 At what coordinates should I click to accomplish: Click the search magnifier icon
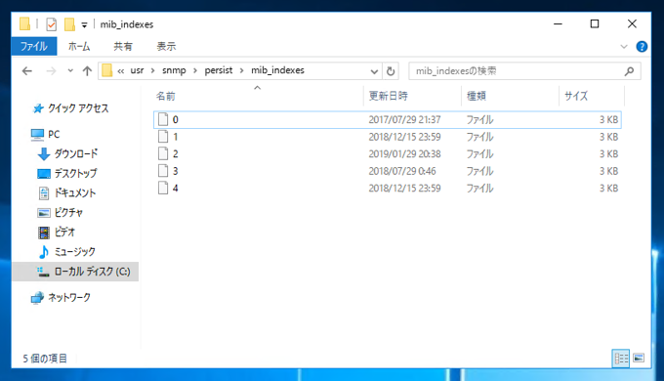tap(629, 71)
